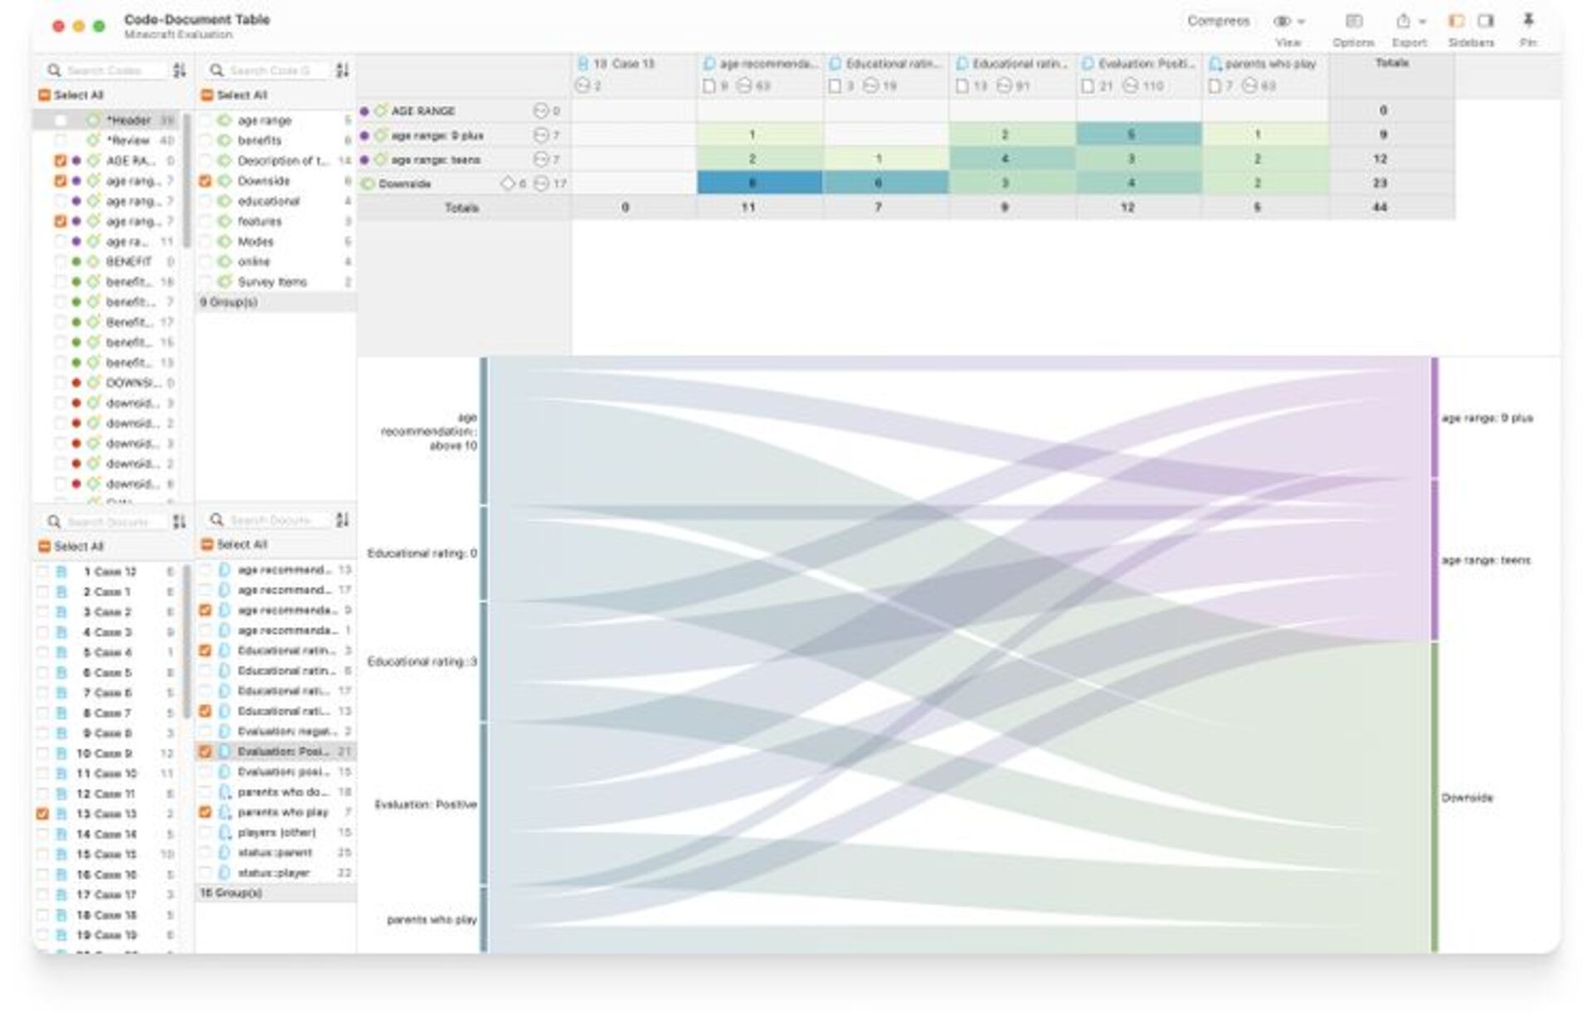
Task: Click the Options icon in the toolbar
Action: click(1355, 22)
